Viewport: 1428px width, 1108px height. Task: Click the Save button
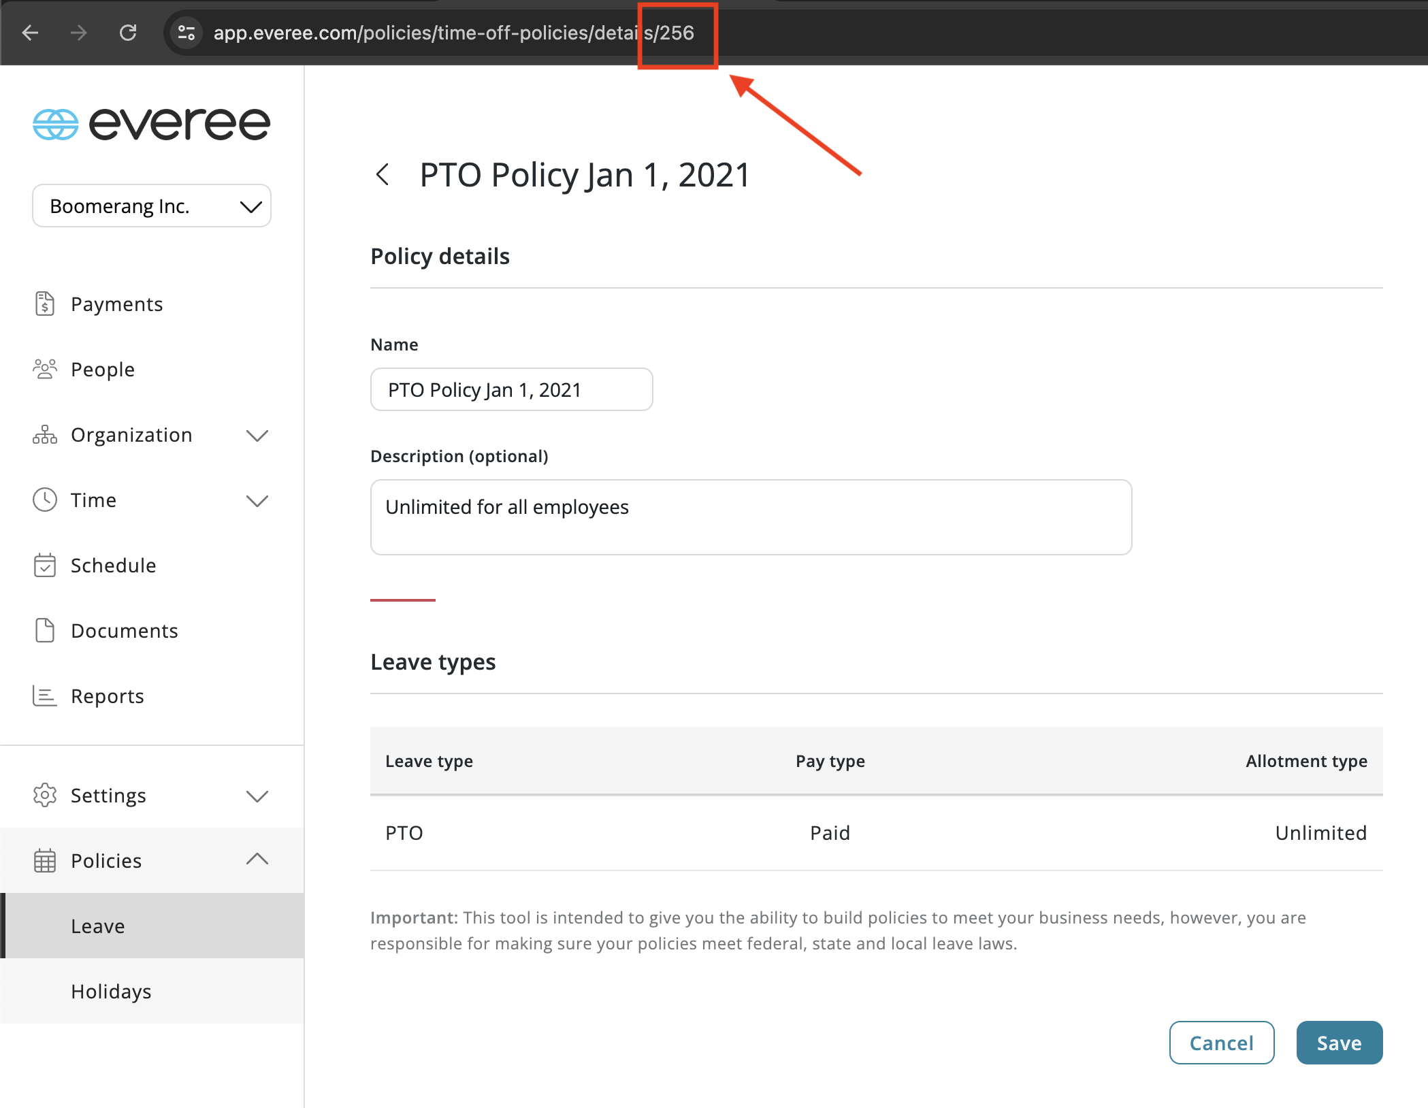coord(1339,1042)
